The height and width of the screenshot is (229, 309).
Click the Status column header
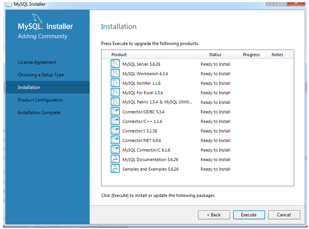(215, 55)
